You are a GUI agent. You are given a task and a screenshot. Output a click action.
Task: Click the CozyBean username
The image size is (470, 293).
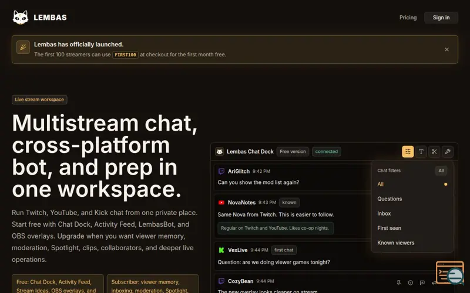(240, 281)
